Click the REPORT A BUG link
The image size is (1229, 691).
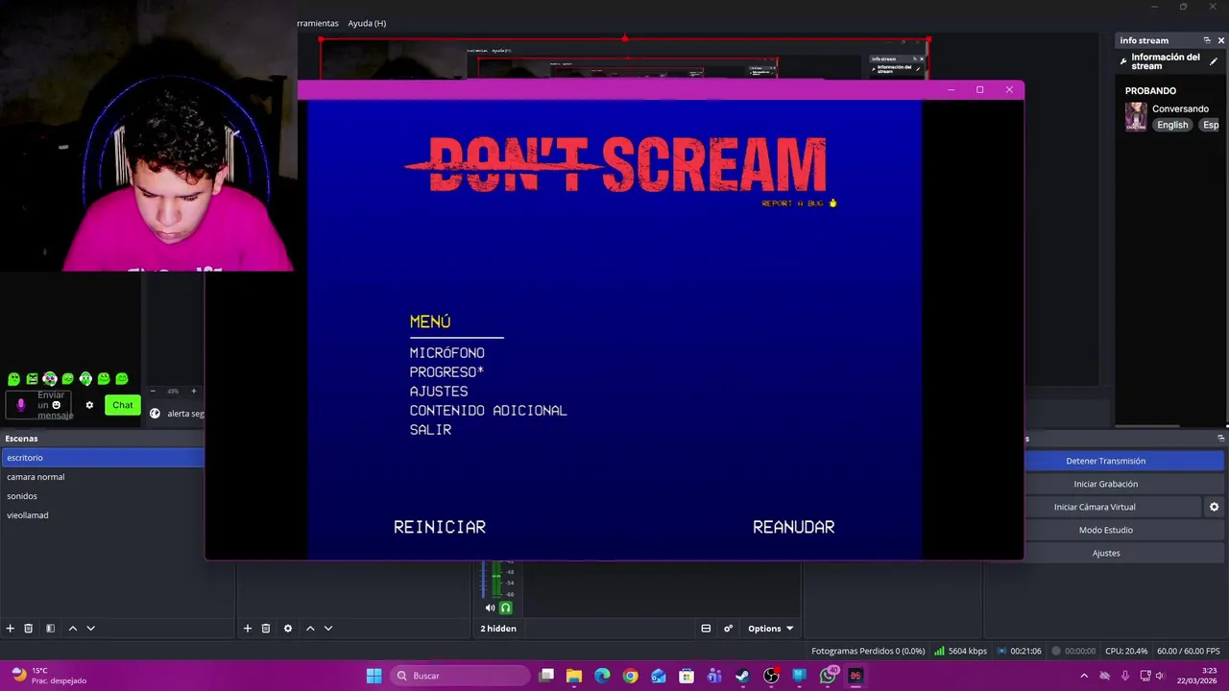point(799,203)
